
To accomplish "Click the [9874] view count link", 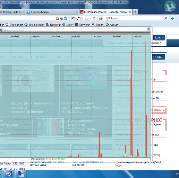I will tap(156, 155).
